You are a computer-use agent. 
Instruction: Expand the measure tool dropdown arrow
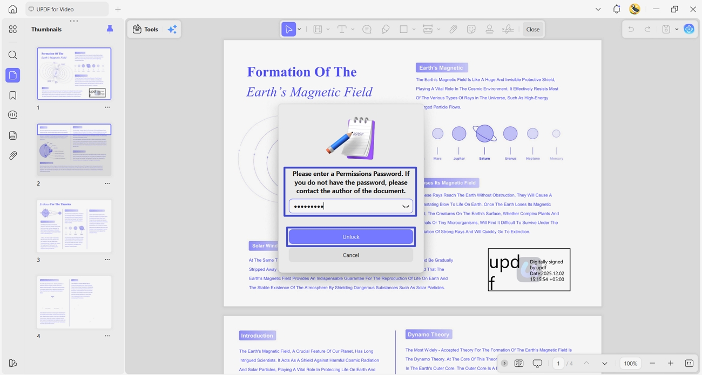point(438,29)
